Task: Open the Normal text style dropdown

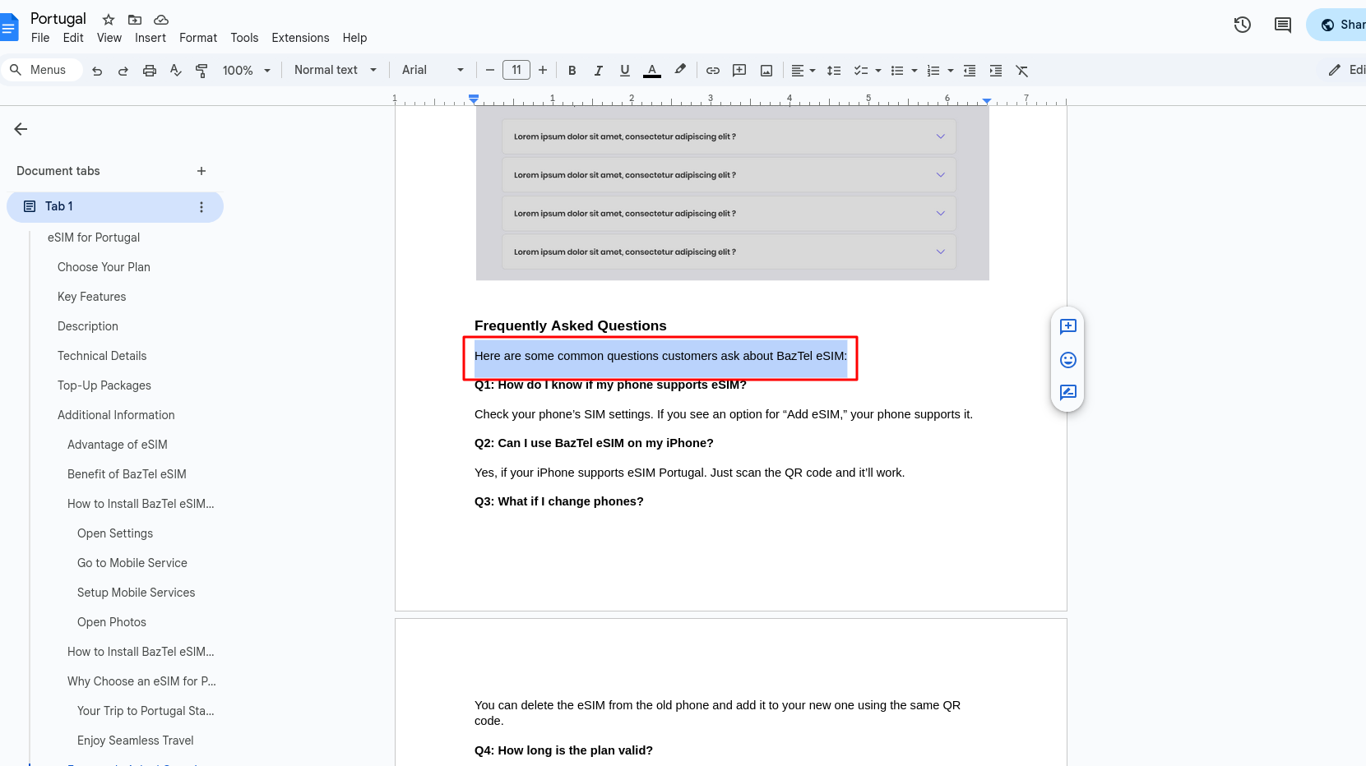Action: 335,70
